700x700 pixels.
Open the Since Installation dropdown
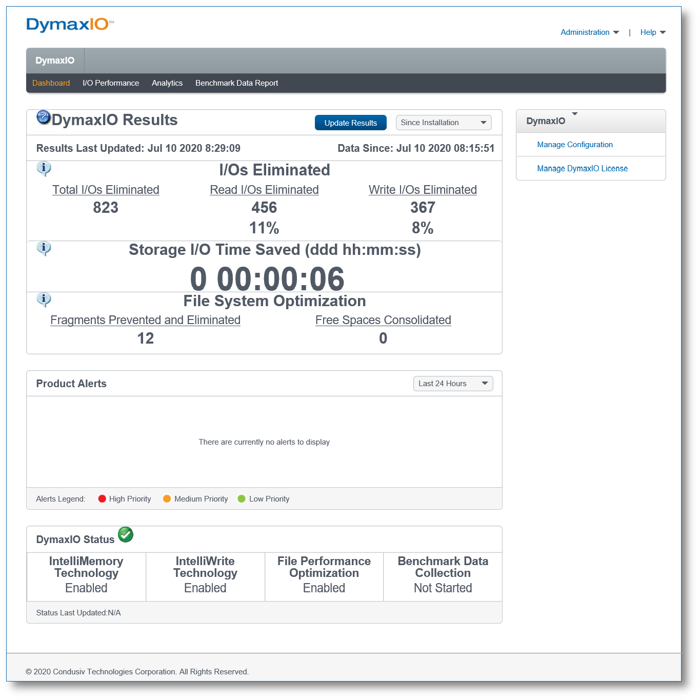click(444, 123)
